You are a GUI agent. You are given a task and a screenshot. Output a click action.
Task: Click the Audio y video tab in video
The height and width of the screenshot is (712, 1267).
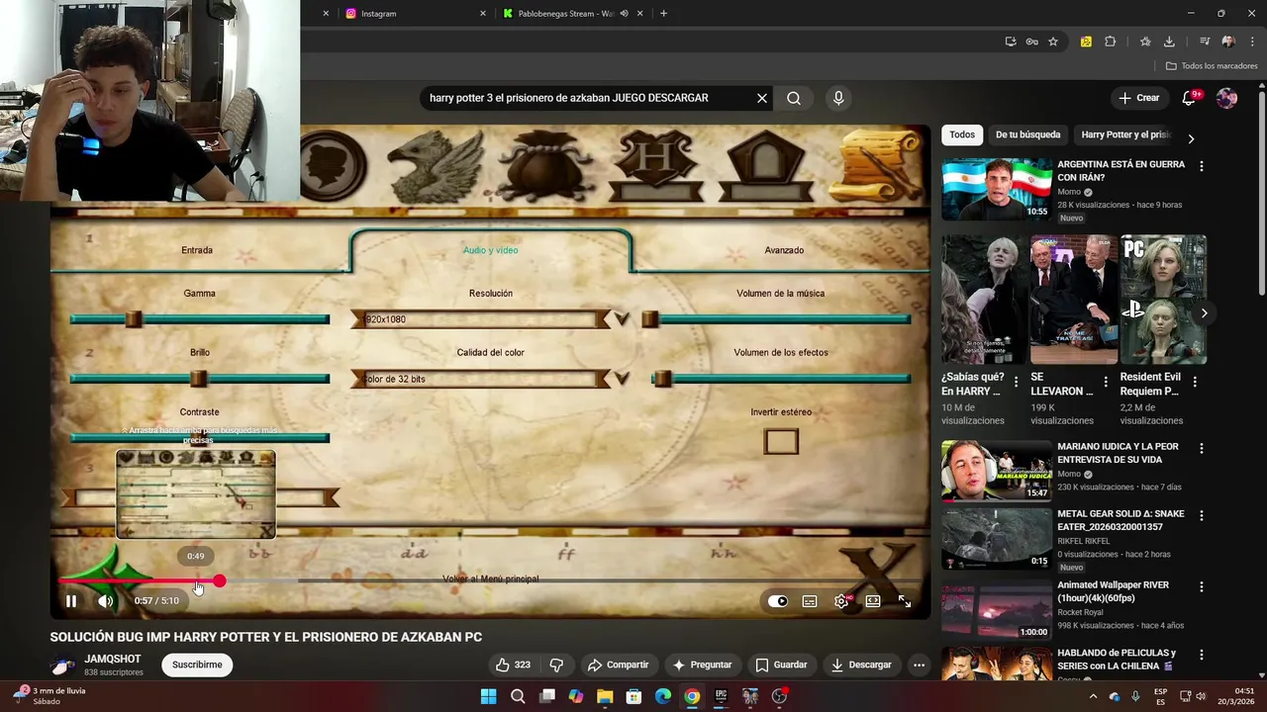coord(491,250)
